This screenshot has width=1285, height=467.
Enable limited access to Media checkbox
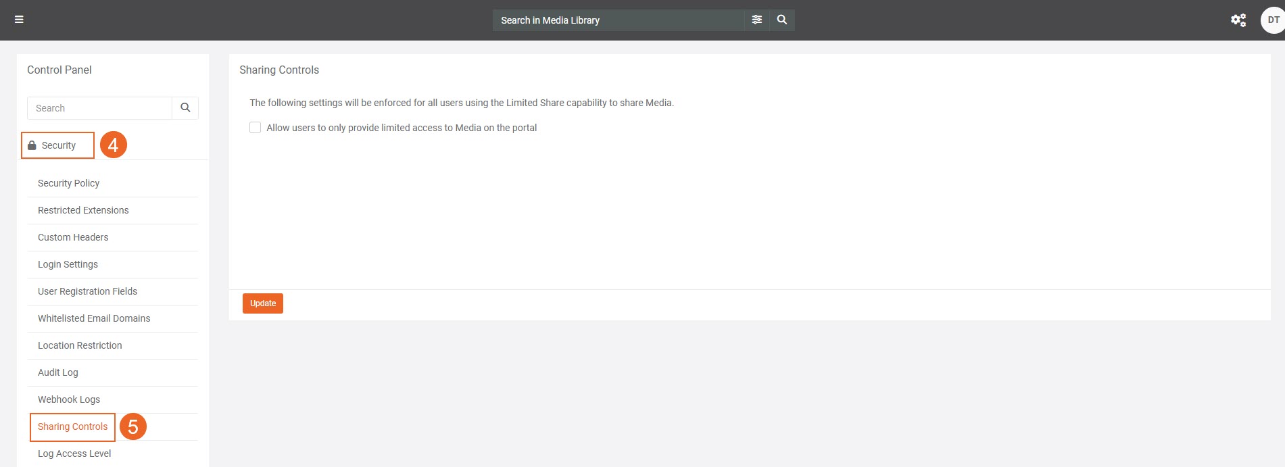coord(256,128)
